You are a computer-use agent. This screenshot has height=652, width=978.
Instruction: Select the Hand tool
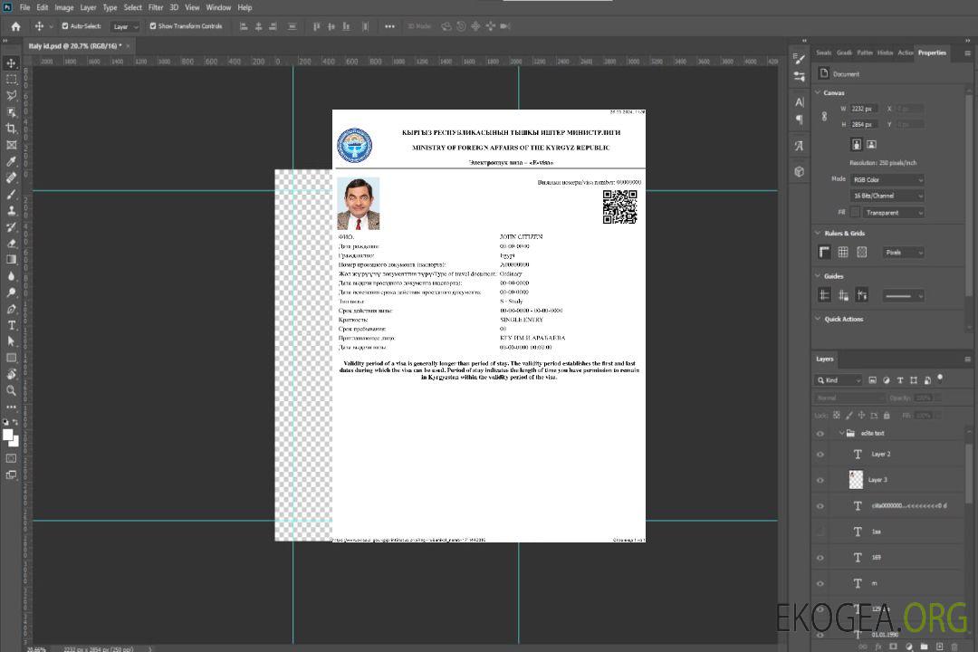(11, 374)
